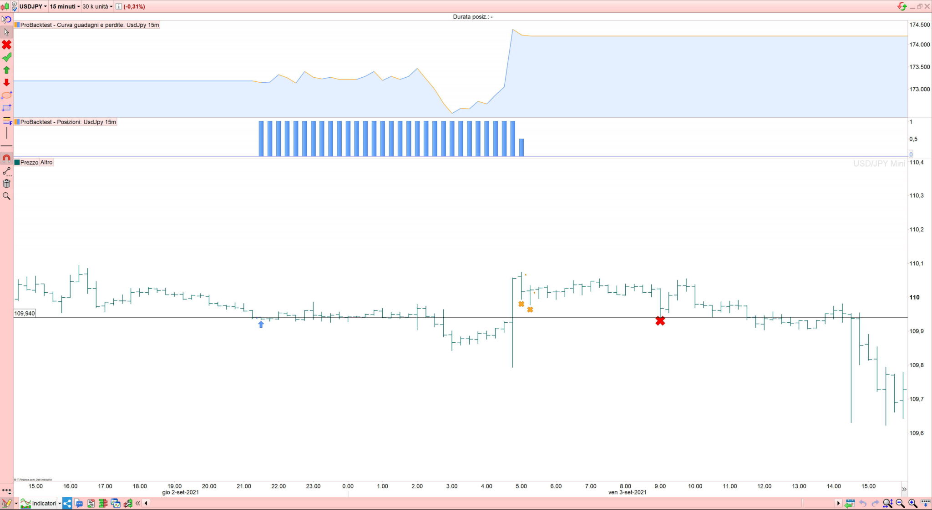
Task: Choose the ellipse drawing tool
Action: pos(6,95)
